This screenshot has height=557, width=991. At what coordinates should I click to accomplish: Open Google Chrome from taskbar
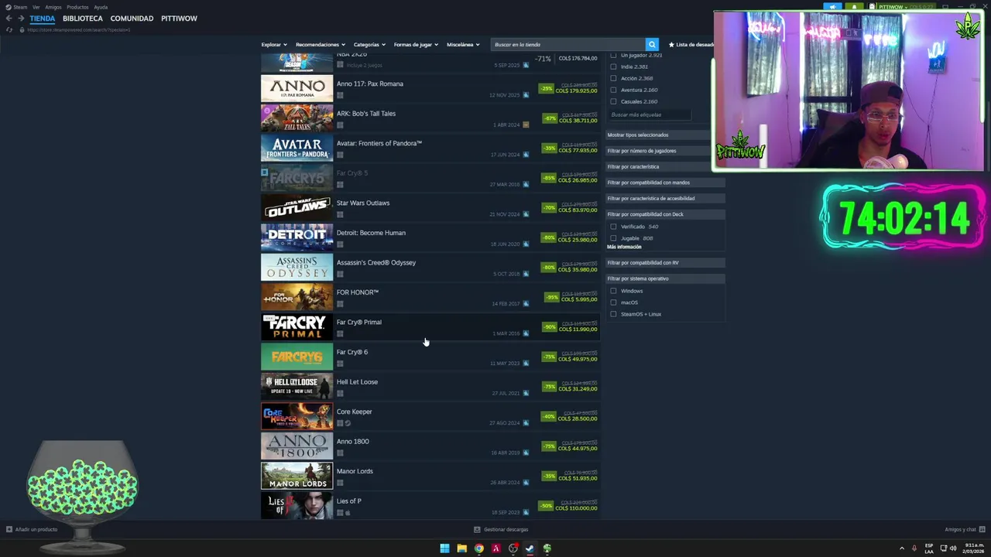(x=479, y=548)
